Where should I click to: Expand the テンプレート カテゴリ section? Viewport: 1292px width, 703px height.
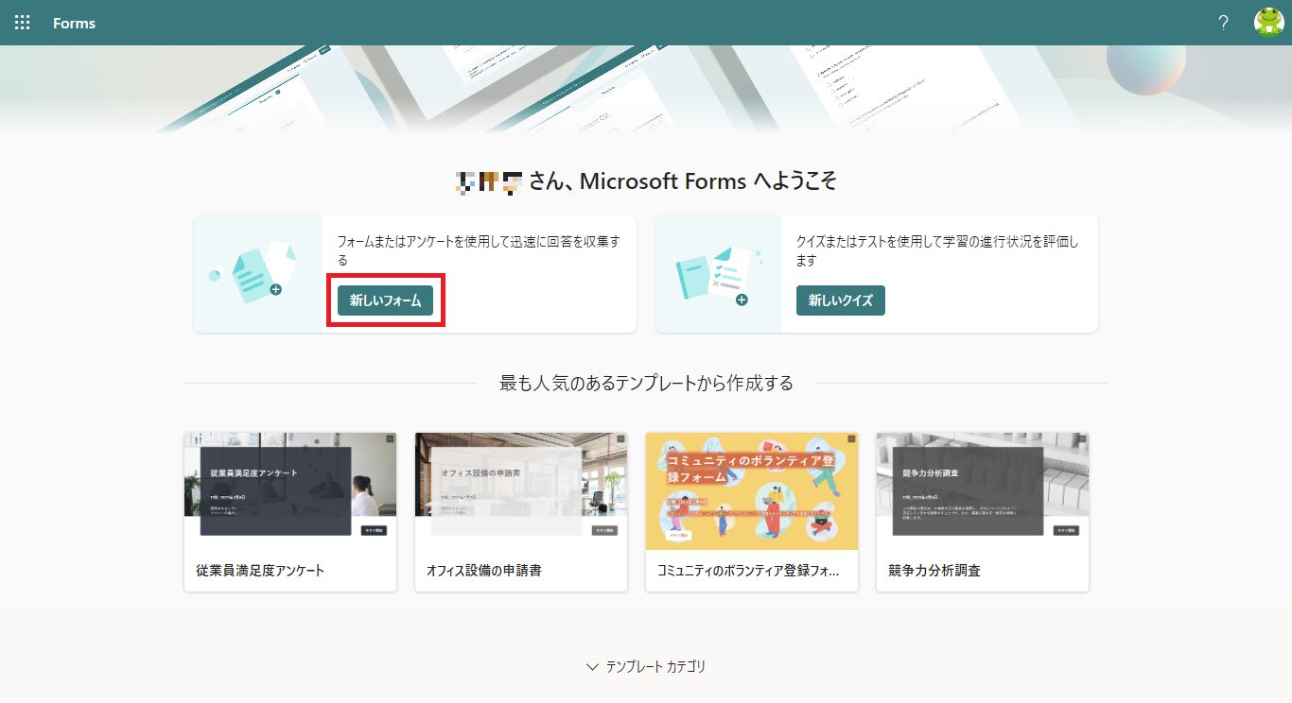click(x=646, y=666)
